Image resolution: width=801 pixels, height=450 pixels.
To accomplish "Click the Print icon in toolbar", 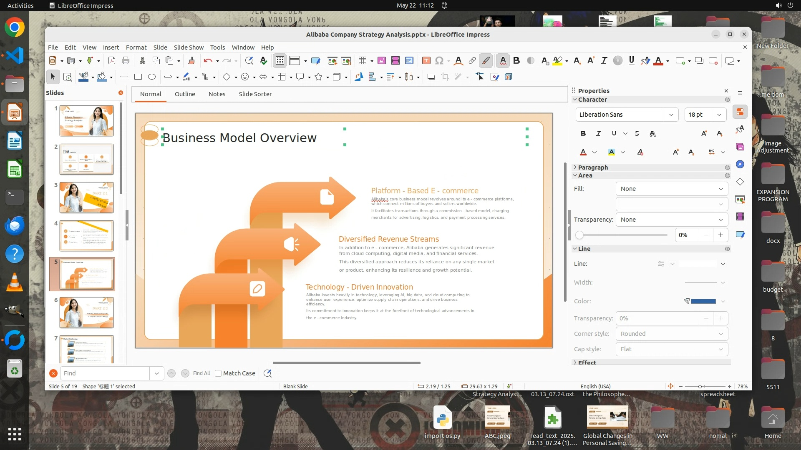I will (126, 61).
